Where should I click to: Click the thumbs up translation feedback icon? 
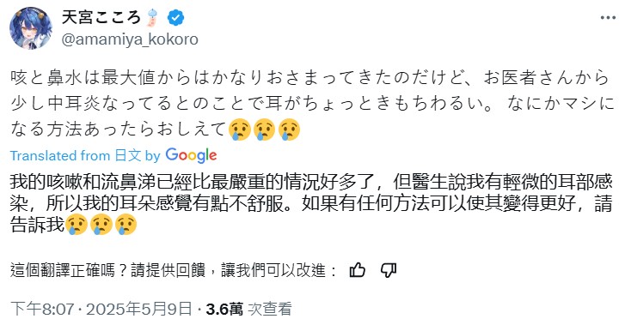[x=357, y=270]
